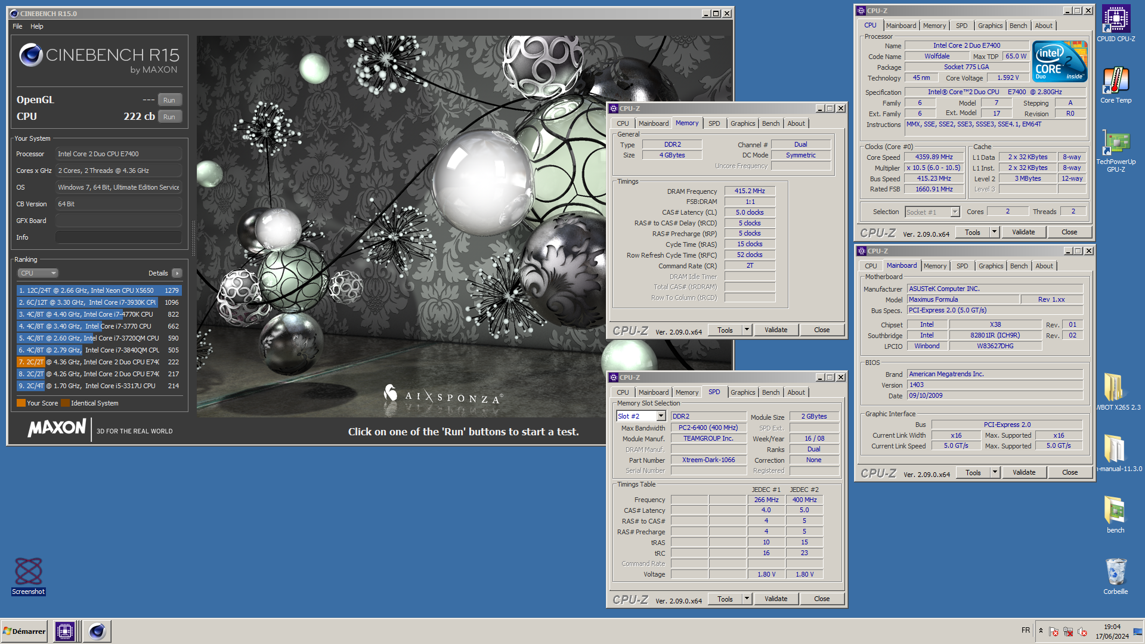Click Close in the CPU-tab CPU-Z window
The width and height of the screenshot is (1145, 644).
pyautogui.click(x=1069, y=232)
